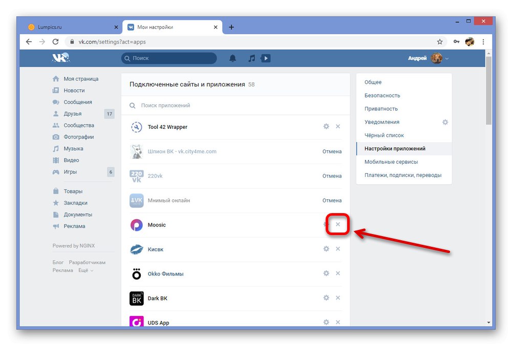Screen dimensions: 512x346
Task: Click the gear next to Уведомления
Action: pyautogui.click(x=445, y=122)
